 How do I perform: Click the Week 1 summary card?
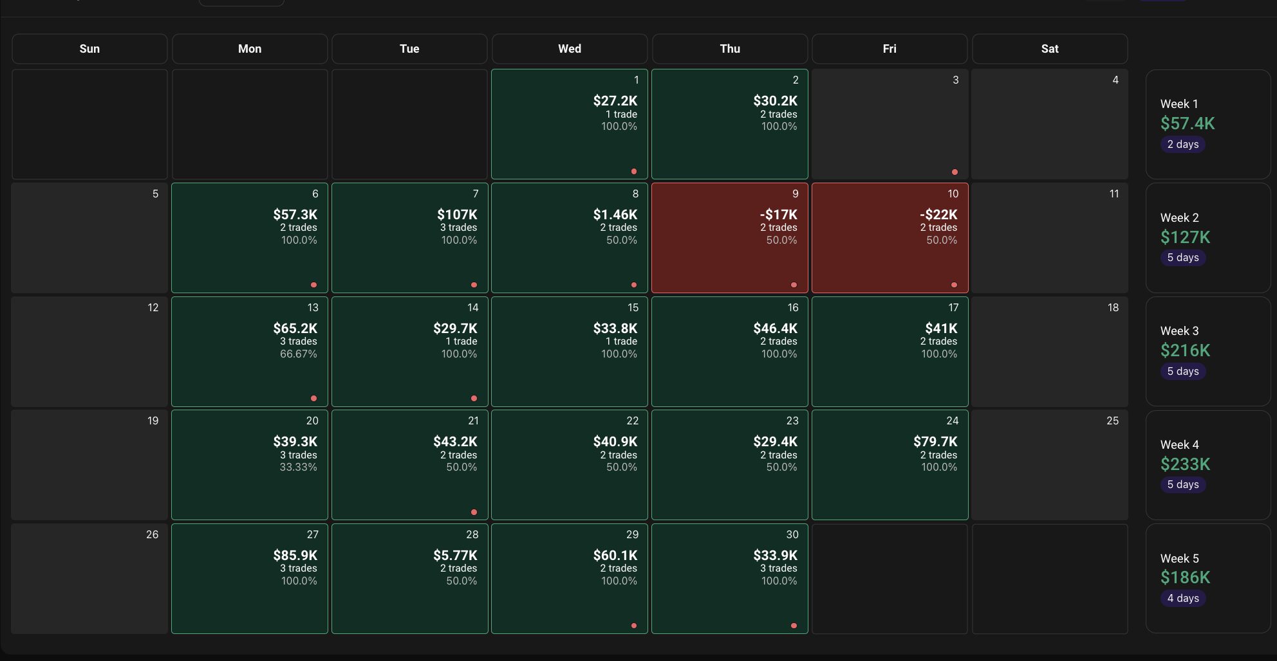[1208, 124]
